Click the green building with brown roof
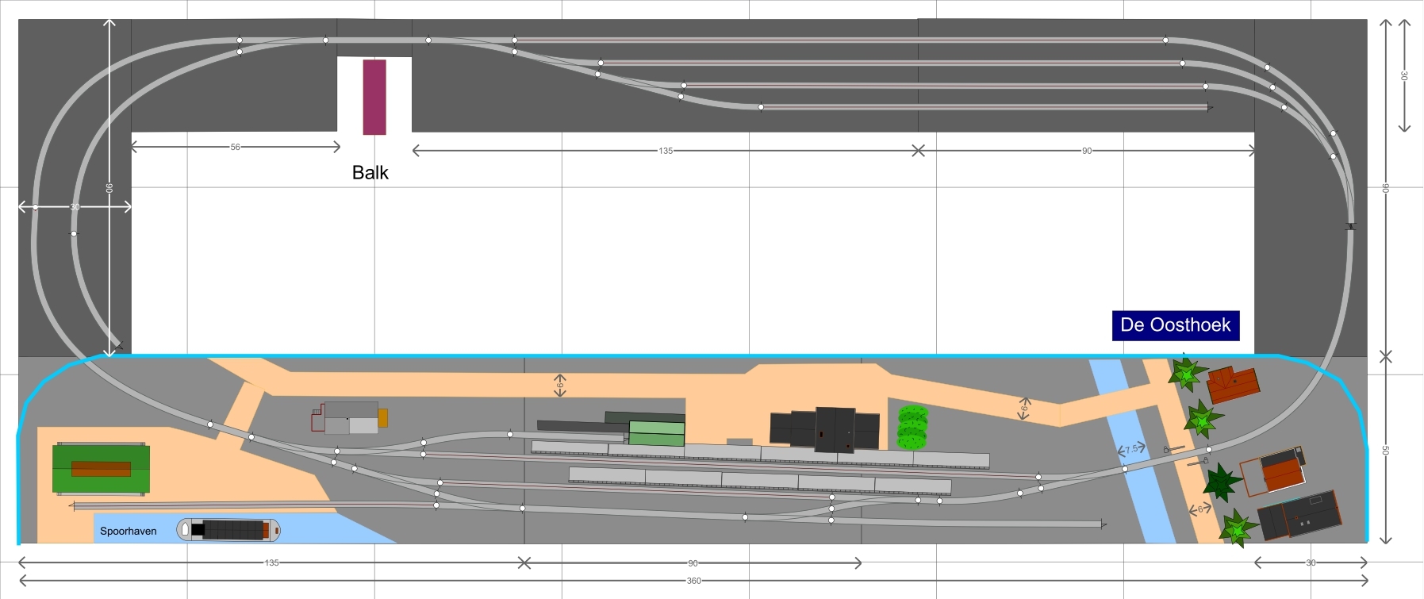 [x=101, y=468]
